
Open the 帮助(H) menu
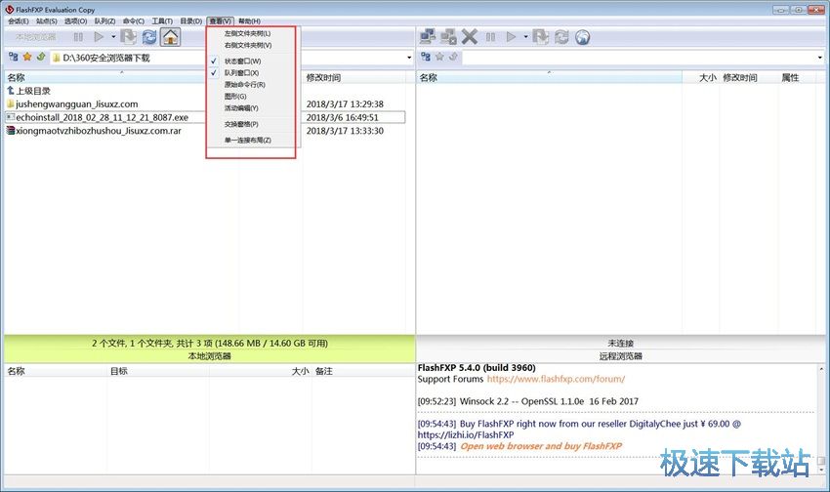[x=249, y=21]
